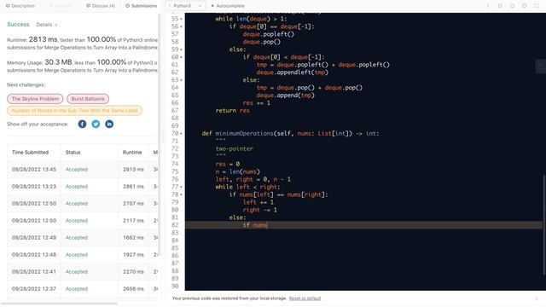Click the 1662 ms runtime cell
This screenshot has height=307, width=546.
(133, 238)
